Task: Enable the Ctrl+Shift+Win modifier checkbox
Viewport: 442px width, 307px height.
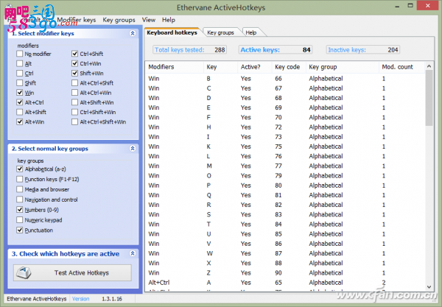Action: (x=74, y=112)
